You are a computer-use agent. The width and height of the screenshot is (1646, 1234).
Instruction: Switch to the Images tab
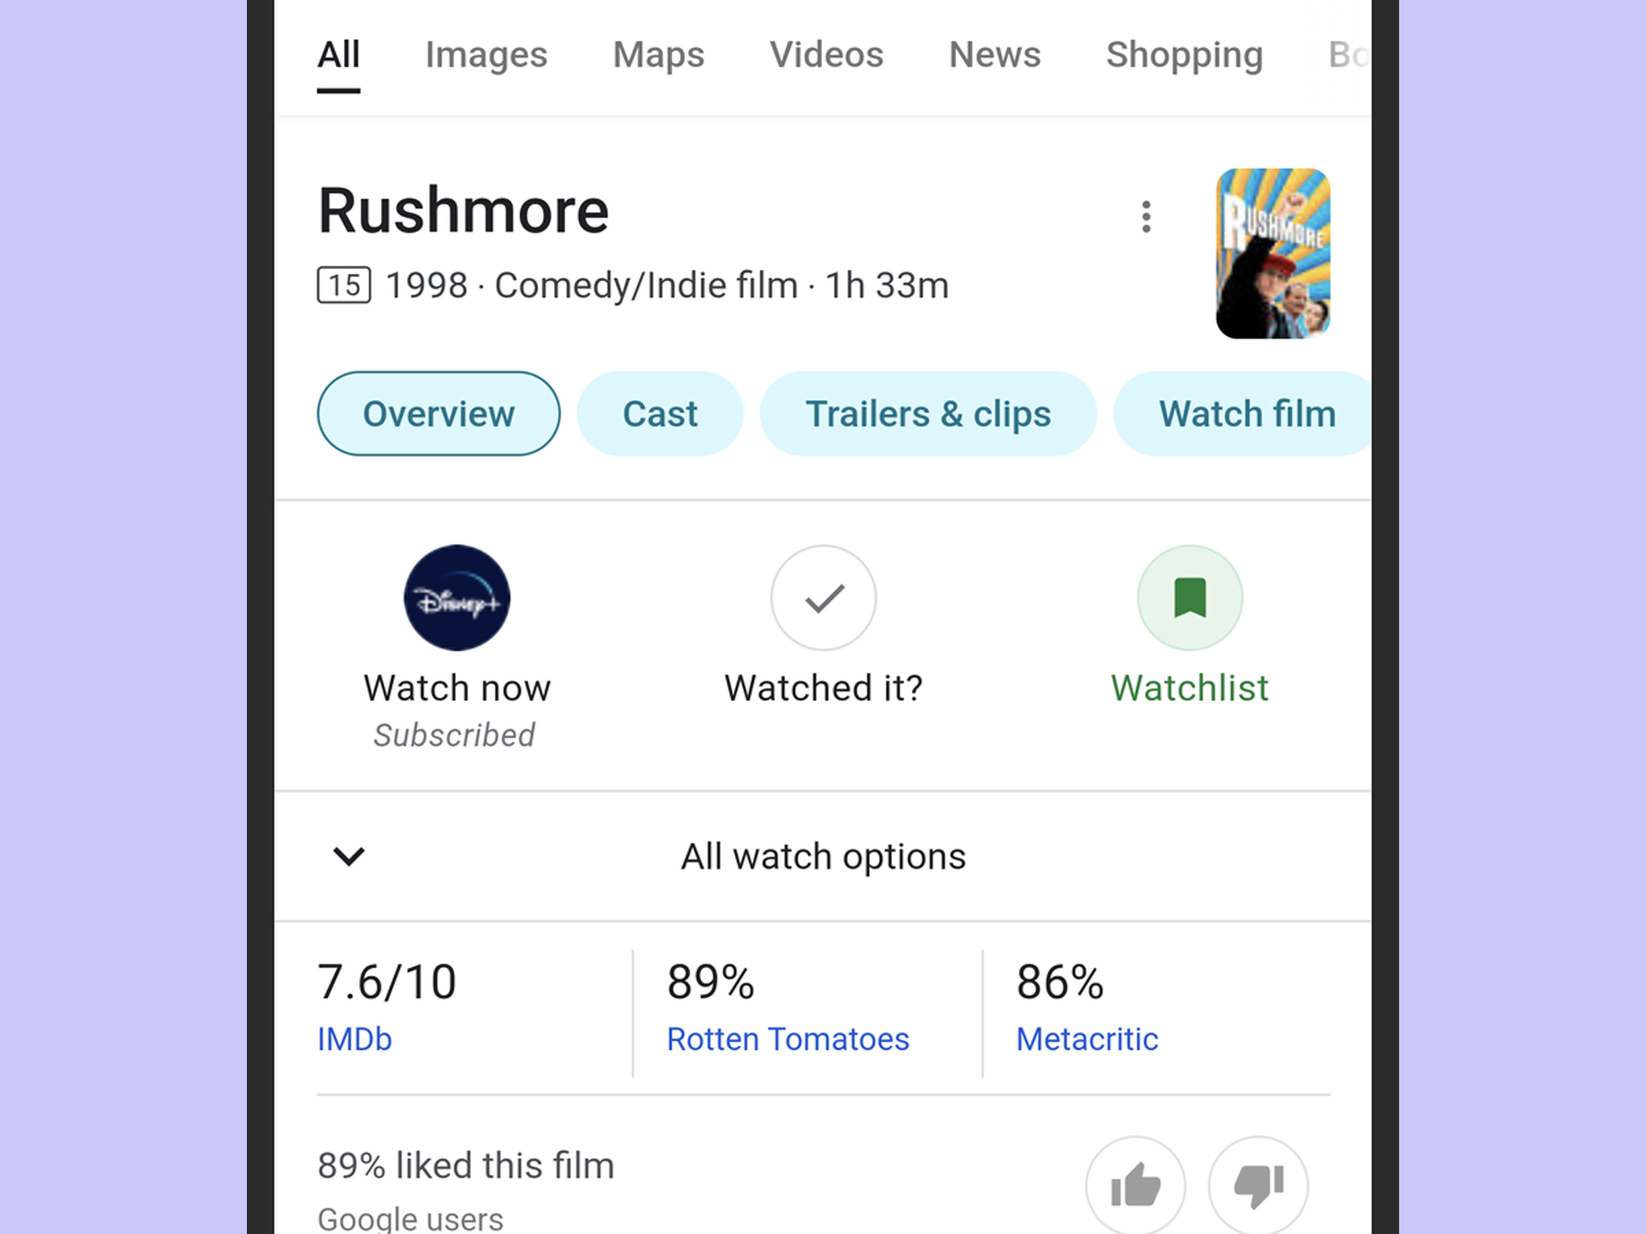(x=486, y=55)
